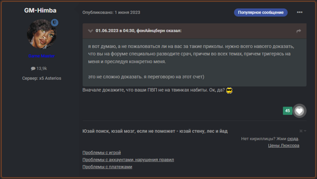
Task: Open the quoted post by фонАйнцберн
Action: 138,31
